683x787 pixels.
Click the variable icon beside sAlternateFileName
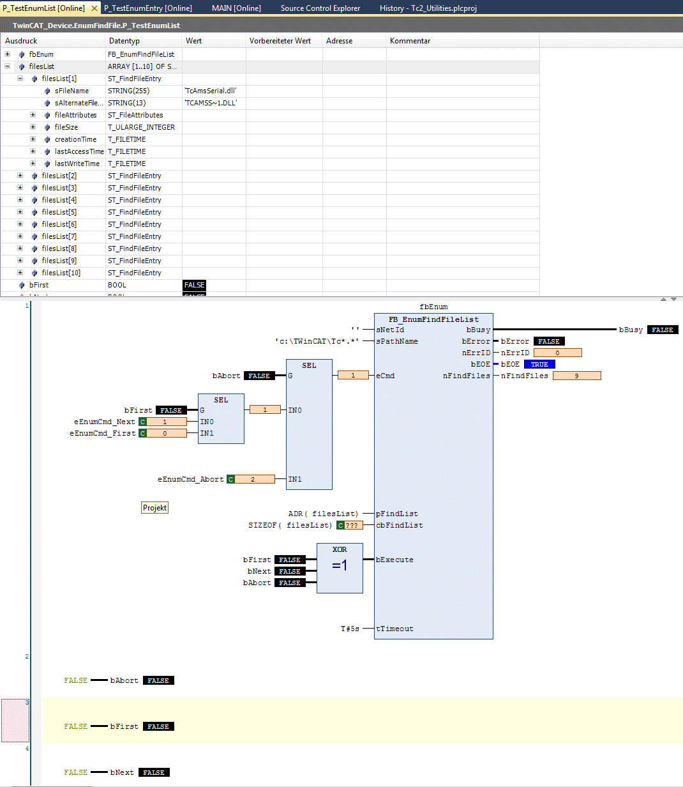pos(47,103)
